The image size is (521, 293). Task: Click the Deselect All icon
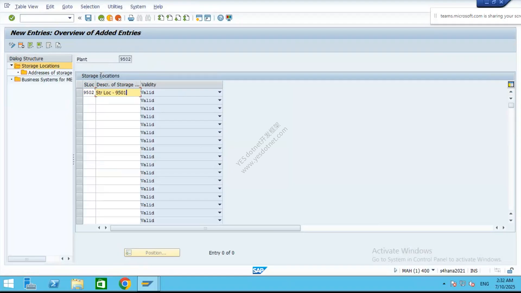(x=49, y=45)
